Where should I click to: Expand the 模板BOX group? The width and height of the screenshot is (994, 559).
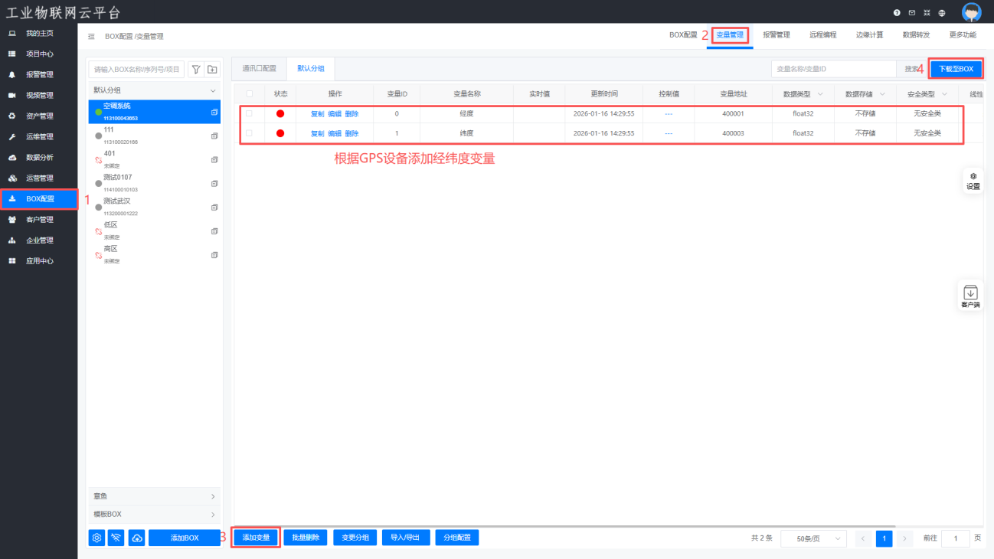(154, 514)
